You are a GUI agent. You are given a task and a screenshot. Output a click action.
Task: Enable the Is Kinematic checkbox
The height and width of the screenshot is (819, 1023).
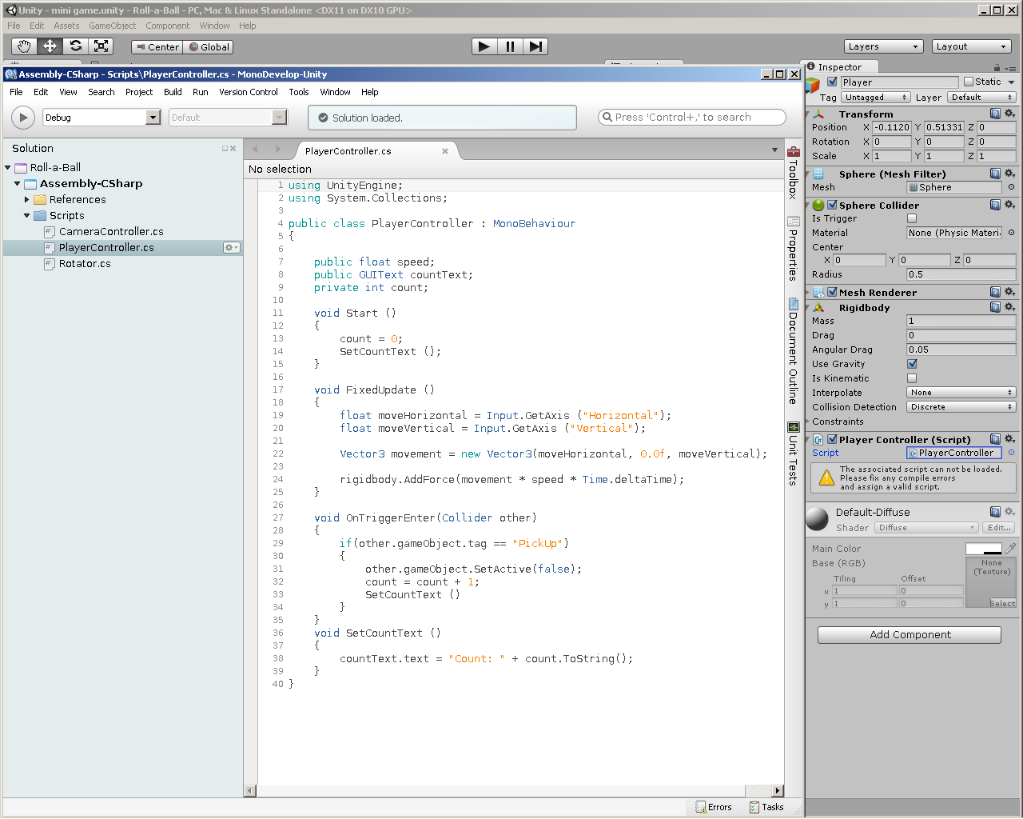click(x=912, y=378)
